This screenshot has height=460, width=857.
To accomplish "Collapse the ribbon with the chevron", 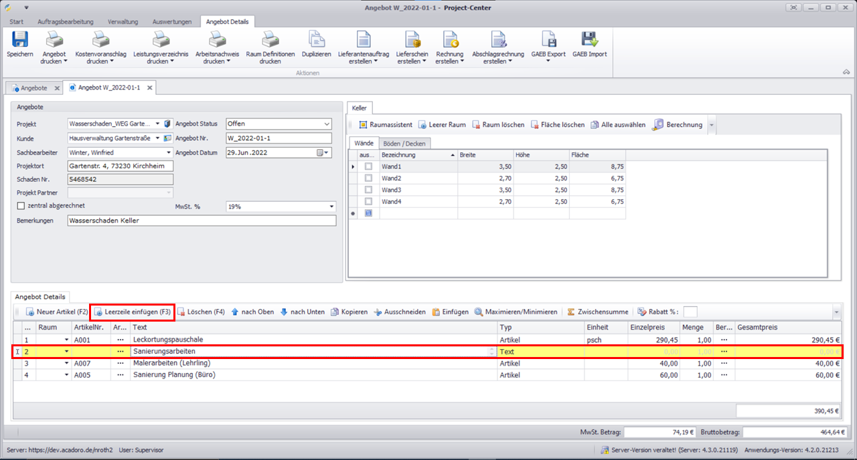I will coord(846,72).
